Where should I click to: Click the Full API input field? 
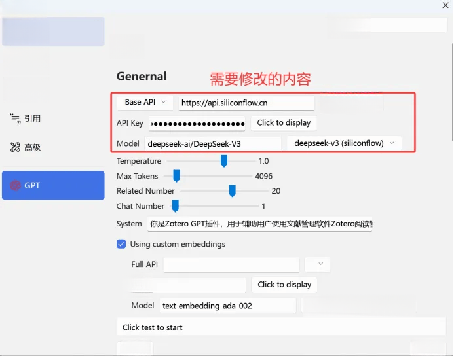tap(231, 264)
